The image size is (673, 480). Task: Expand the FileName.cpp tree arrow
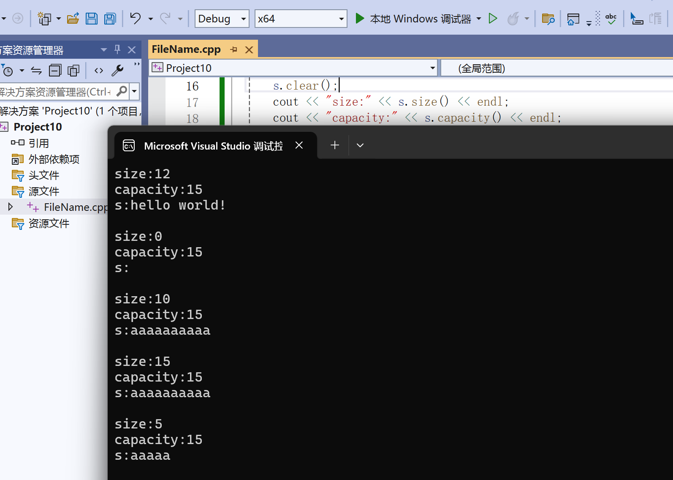pyautogui.click(x=11, y=207)
